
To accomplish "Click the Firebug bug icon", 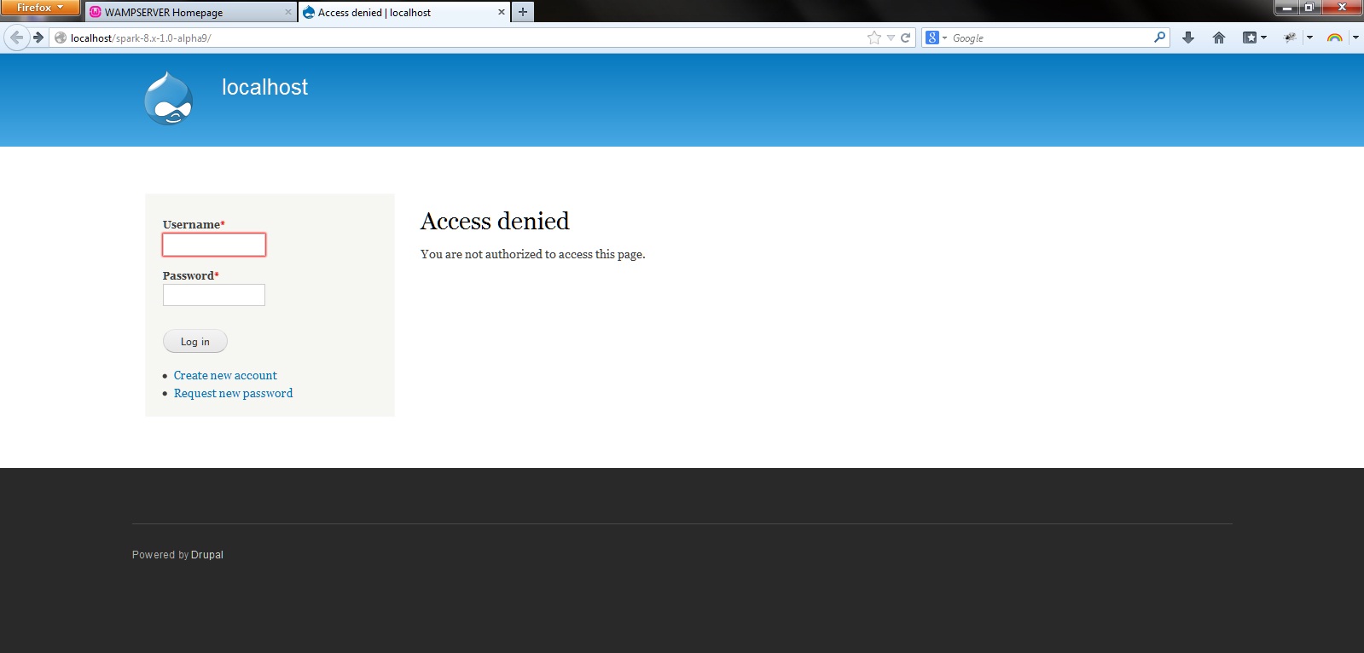I will 1290,38.
